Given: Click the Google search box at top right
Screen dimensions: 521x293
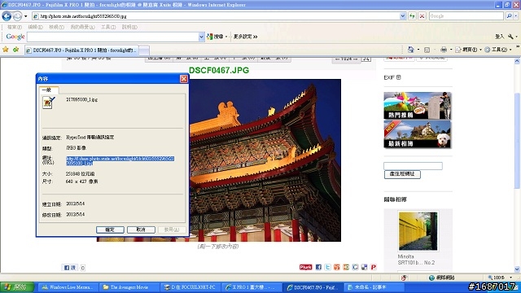Looking at the screenshot, I should click(x=466, y=16).
